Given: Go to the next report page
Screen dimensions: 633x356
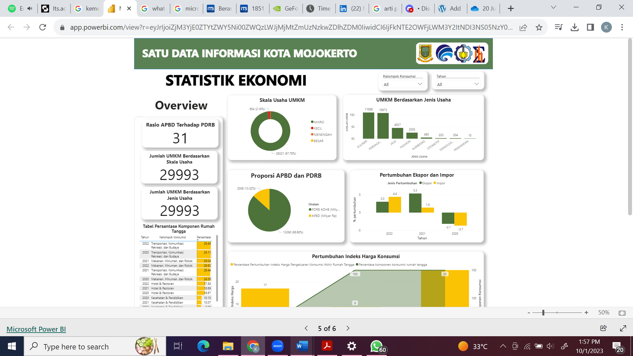Looking at the screenshot, I should pyautogui.click(x=348, y=328).
